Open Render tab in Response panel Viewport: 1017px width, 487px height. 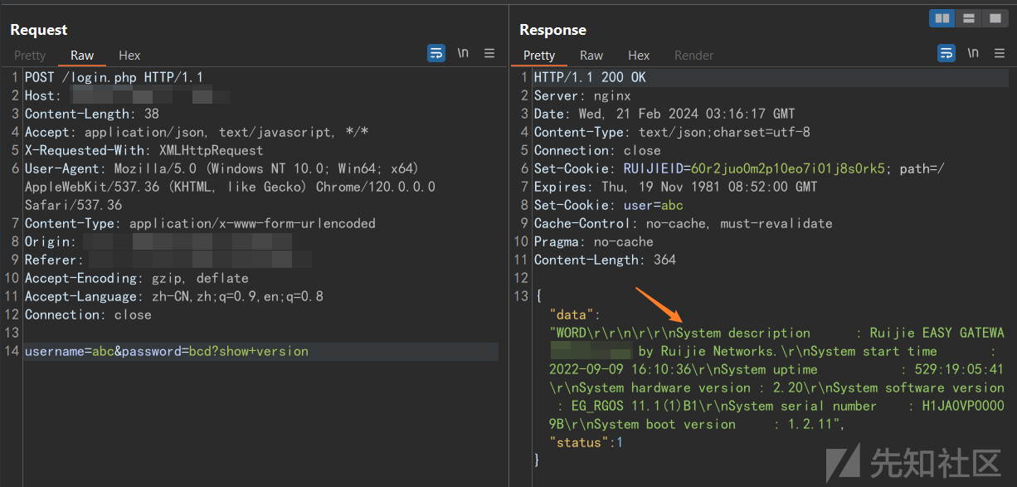click(x=694, y=56)
